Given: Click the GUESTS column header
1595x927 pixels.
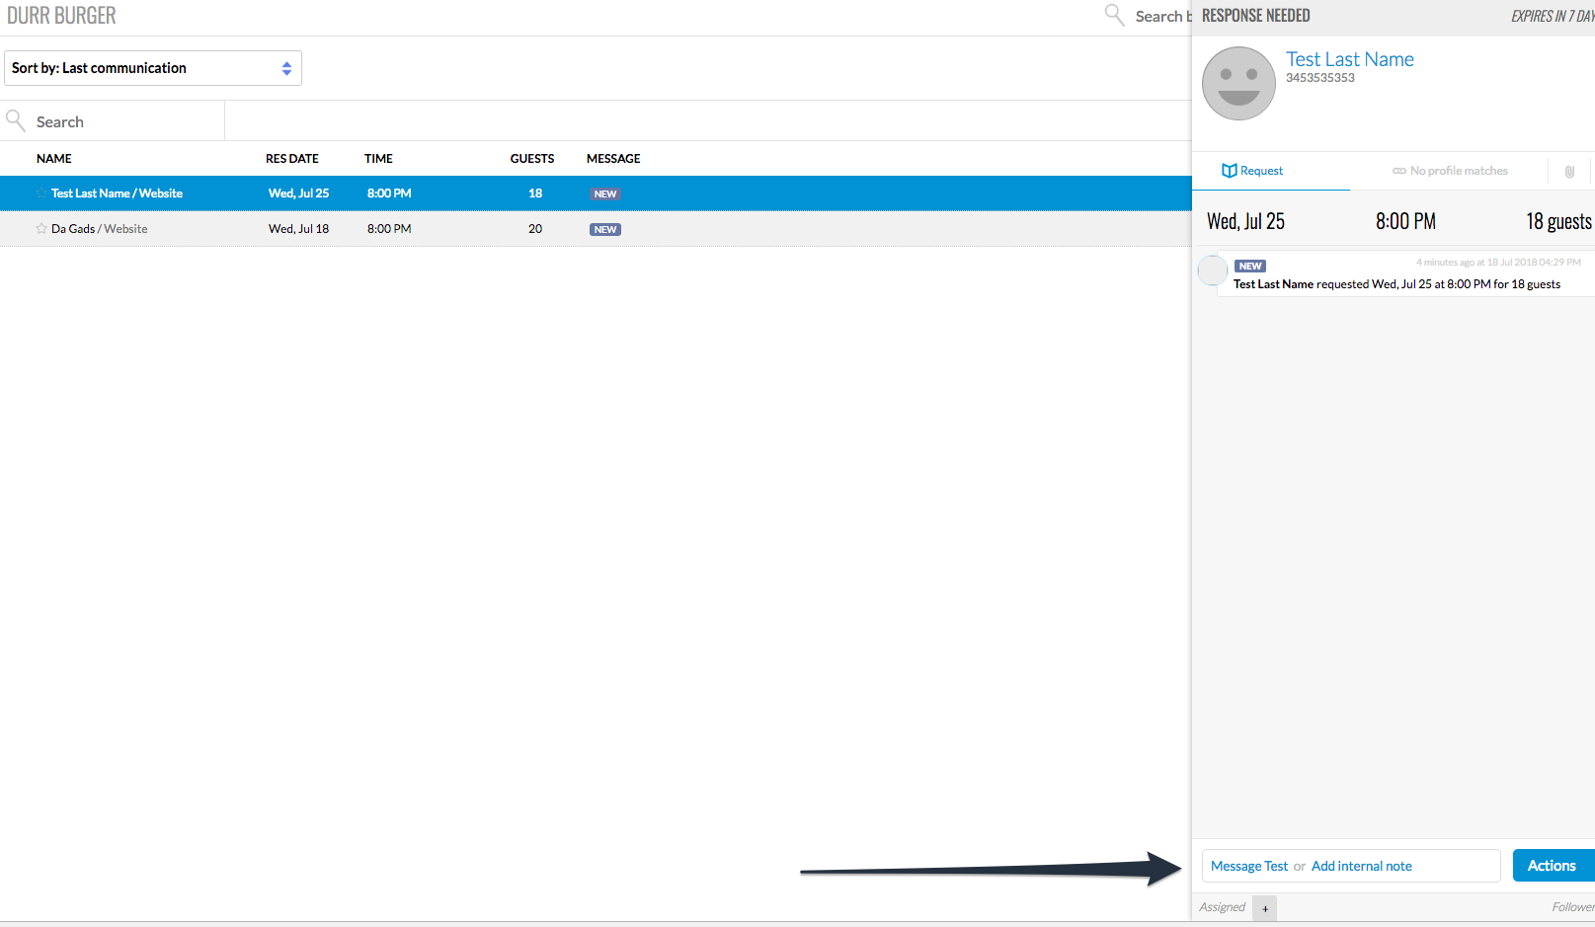Looking at the screenshot, I should point(531,159).
